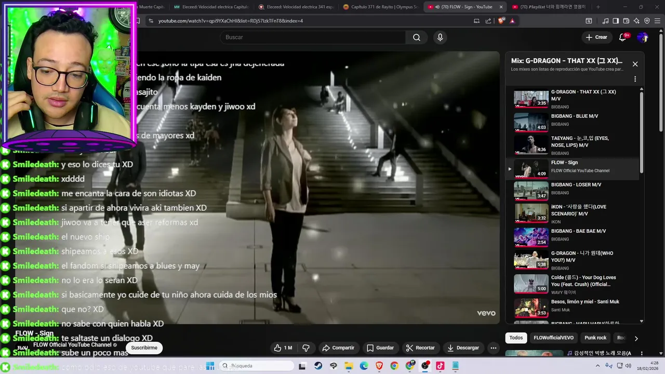
Task: Open Steam from the taskbar
Action: click(318, 366)
